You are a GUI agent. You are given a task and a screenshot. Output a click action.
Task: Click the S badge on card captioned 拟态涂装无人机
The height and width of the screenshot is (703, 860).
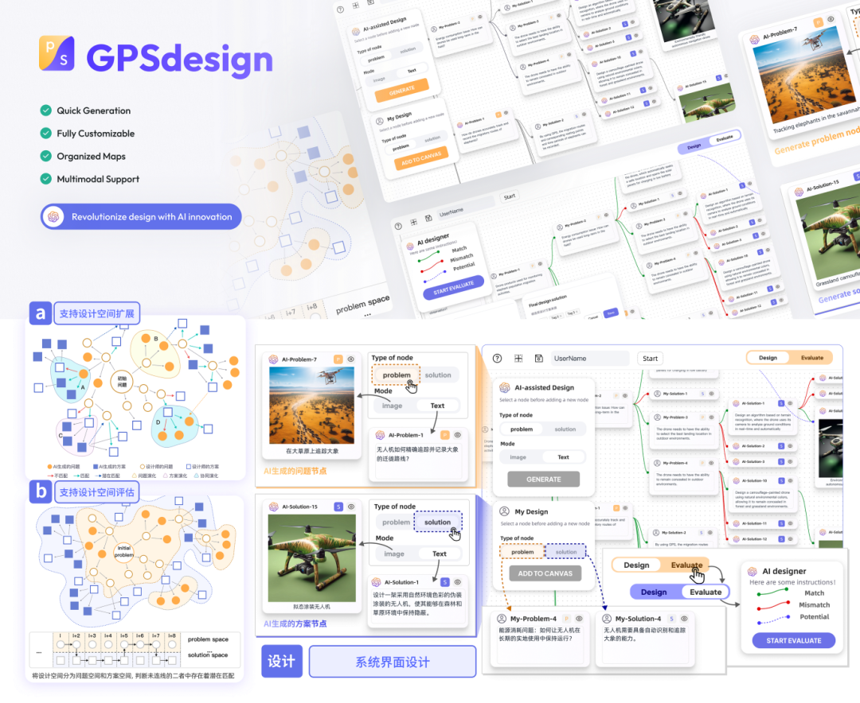pos(338,507)
